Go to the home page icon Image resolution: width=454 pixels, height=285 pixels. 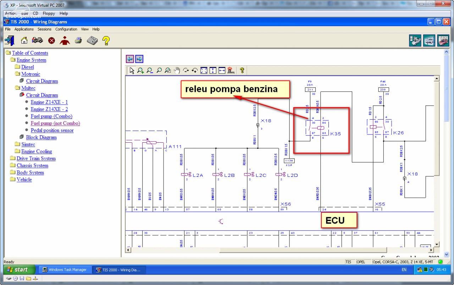[x=24, y=40]
